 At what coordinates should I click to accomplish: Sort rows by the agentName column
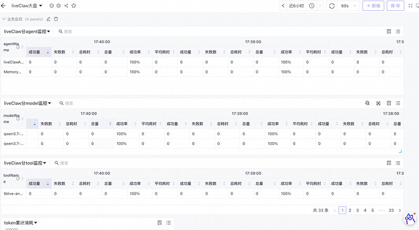[x=22, y=47]
